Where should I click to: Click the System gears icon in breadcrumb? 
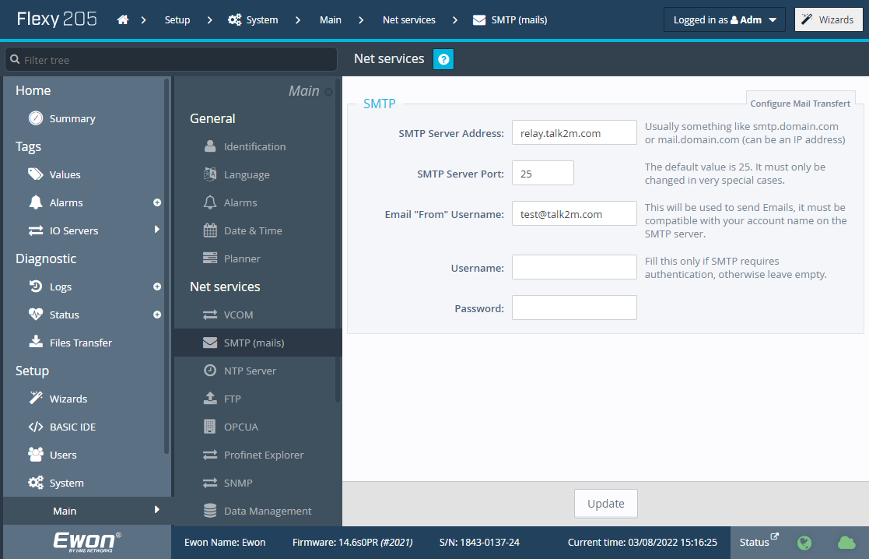[234, 20]
